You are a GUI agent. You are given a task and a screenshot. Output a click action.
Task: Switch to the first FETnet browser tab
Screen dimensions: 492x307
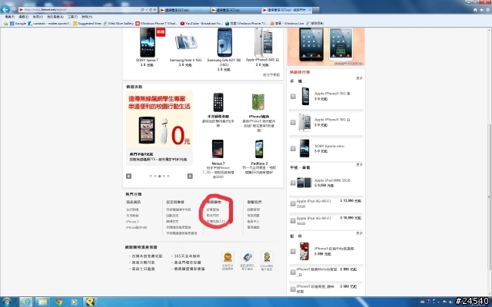pyautogui.click(x=184, y=10)
